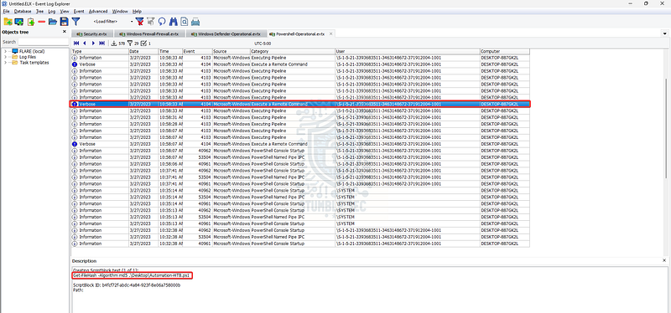
Task: Open the tab list dropdown arrow
Action: 664,33
